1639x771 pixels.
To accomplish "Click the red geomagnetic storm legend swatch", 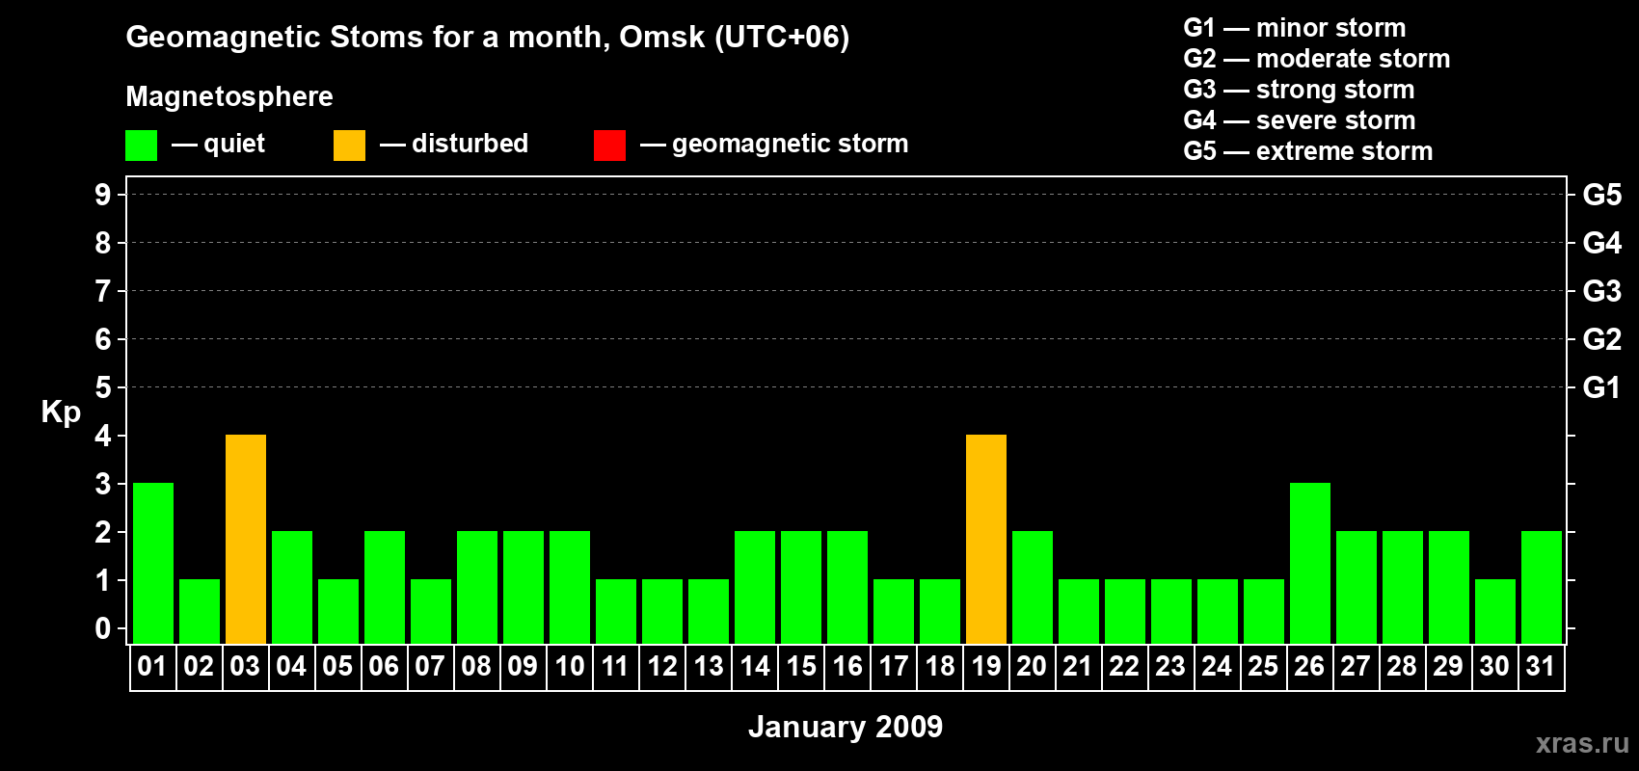I will click(609, 146).
